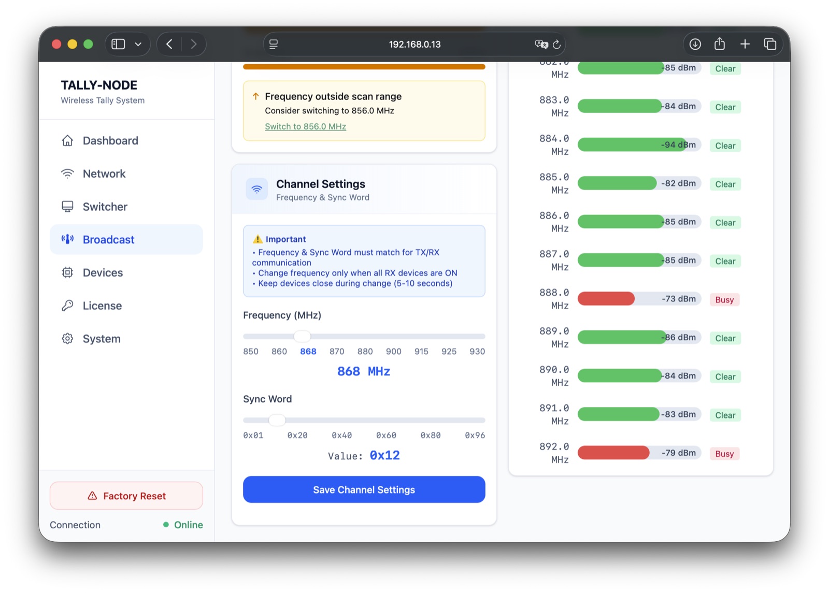Click the 868 MHz frequency value
The height and width of the screenshot is (593, 829).
[364, 371]
